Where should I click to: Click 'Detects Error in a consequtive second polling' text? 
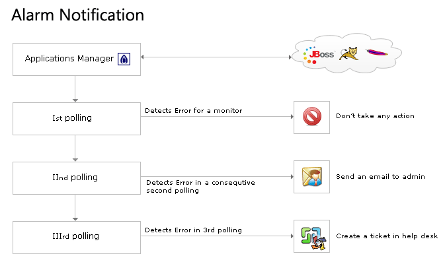(200, 186)
